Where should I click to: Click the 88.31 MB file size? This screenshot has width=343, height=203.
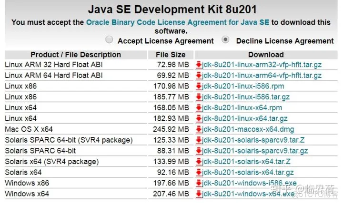[173, 151]
